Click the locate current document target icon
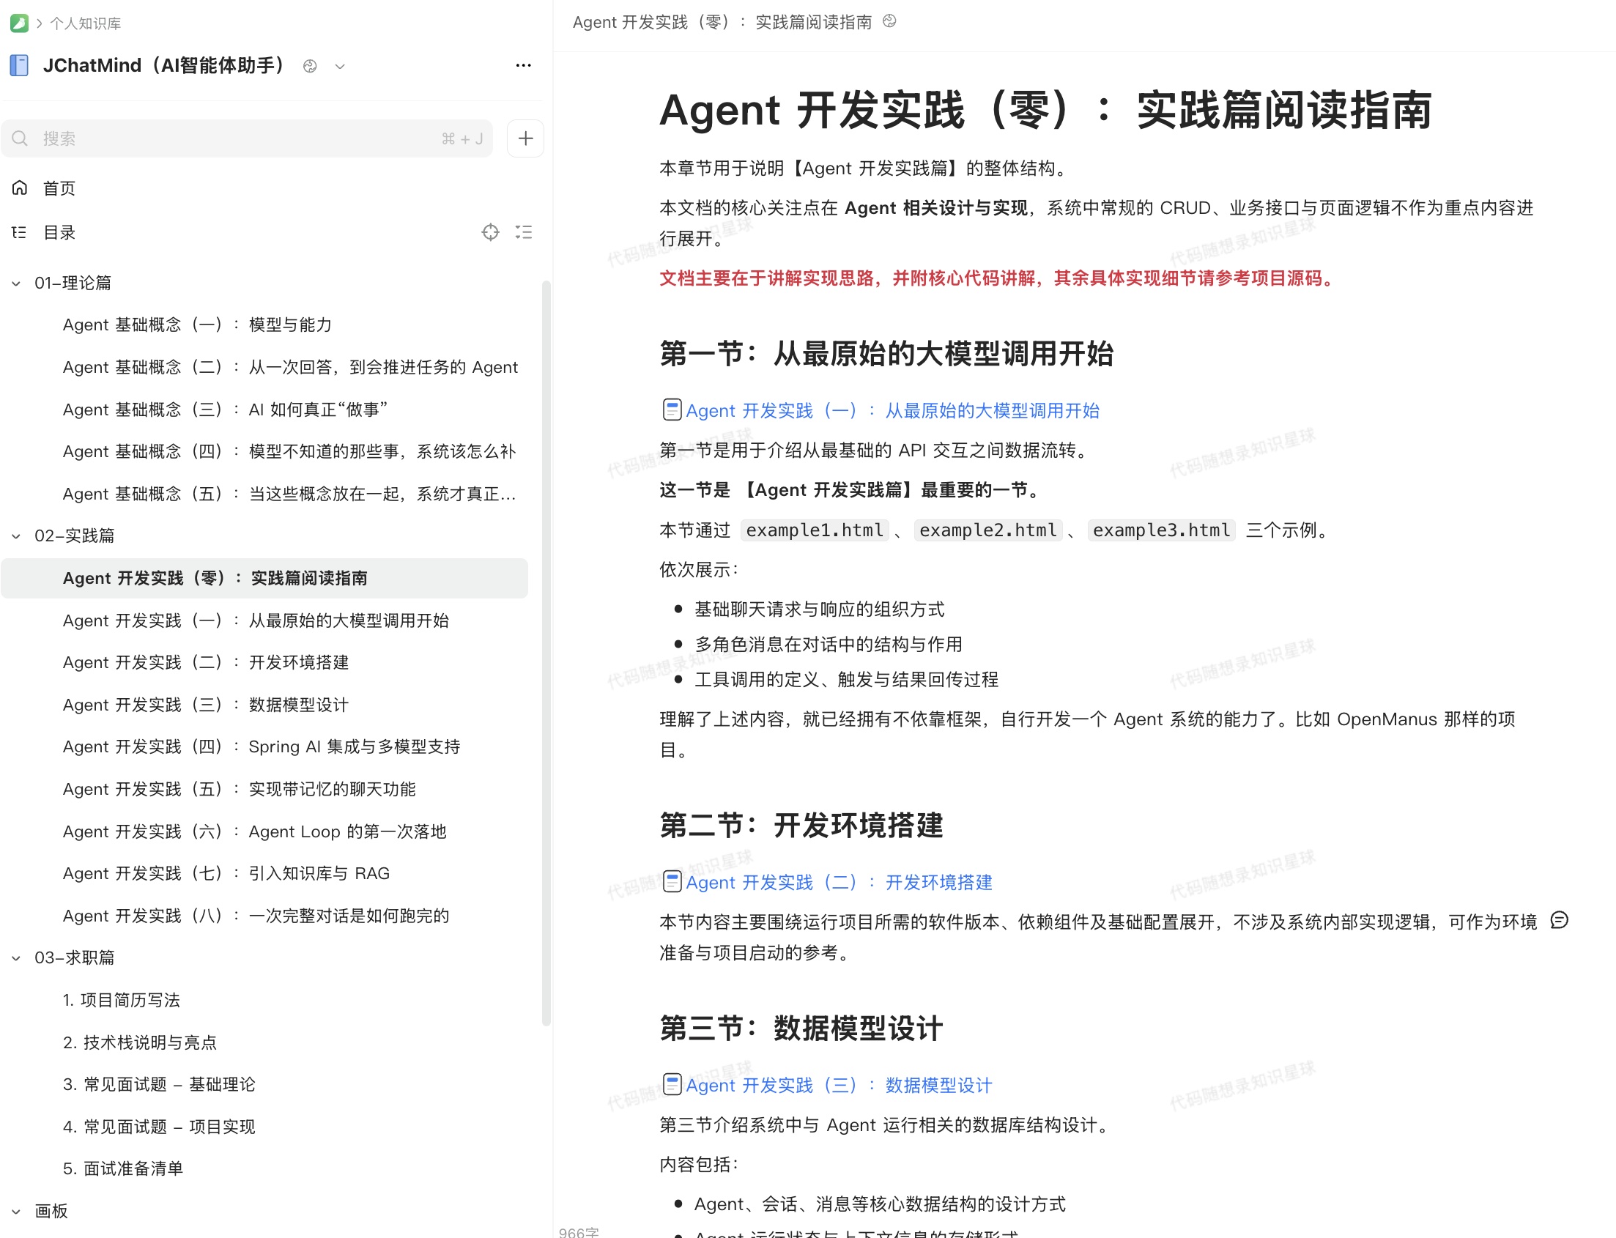 [x=490, y=233]
